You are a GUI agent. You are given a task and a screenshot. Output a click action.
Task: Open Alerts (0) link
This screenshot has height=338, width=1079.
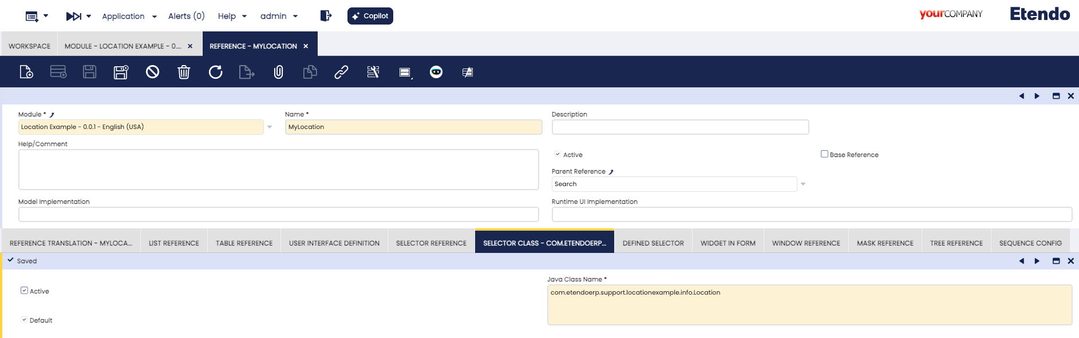pyautogui.click(x=186, y=16)
